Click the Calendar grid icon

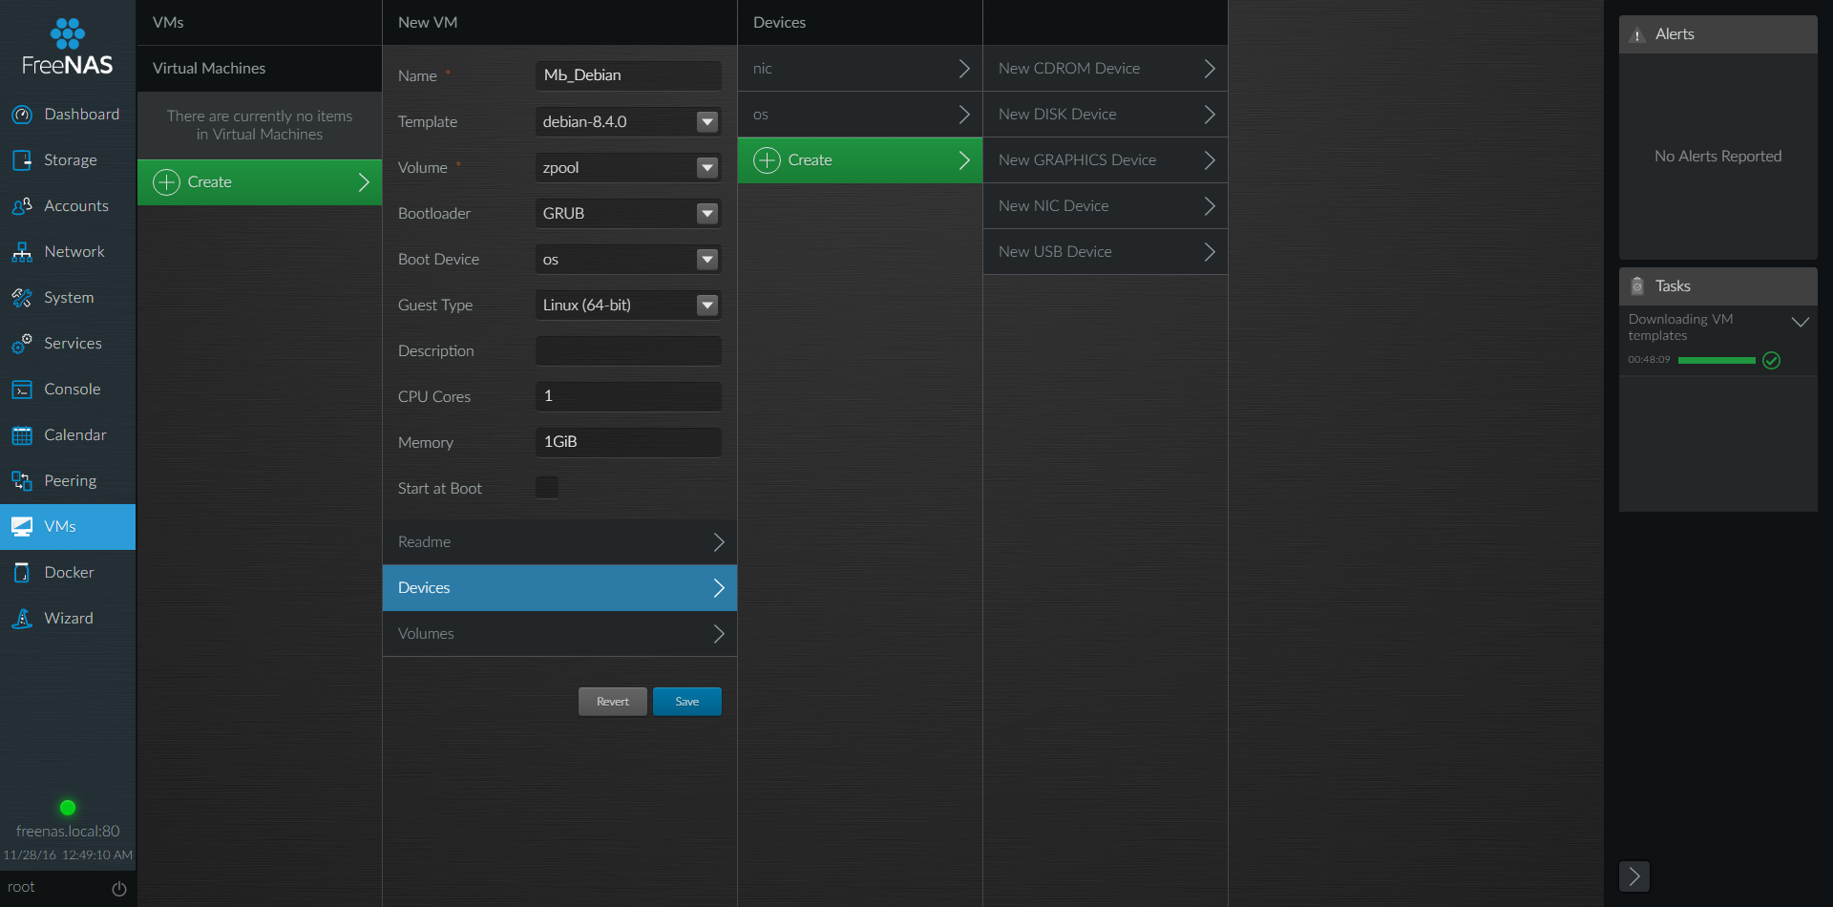click(x=22, y=435)
